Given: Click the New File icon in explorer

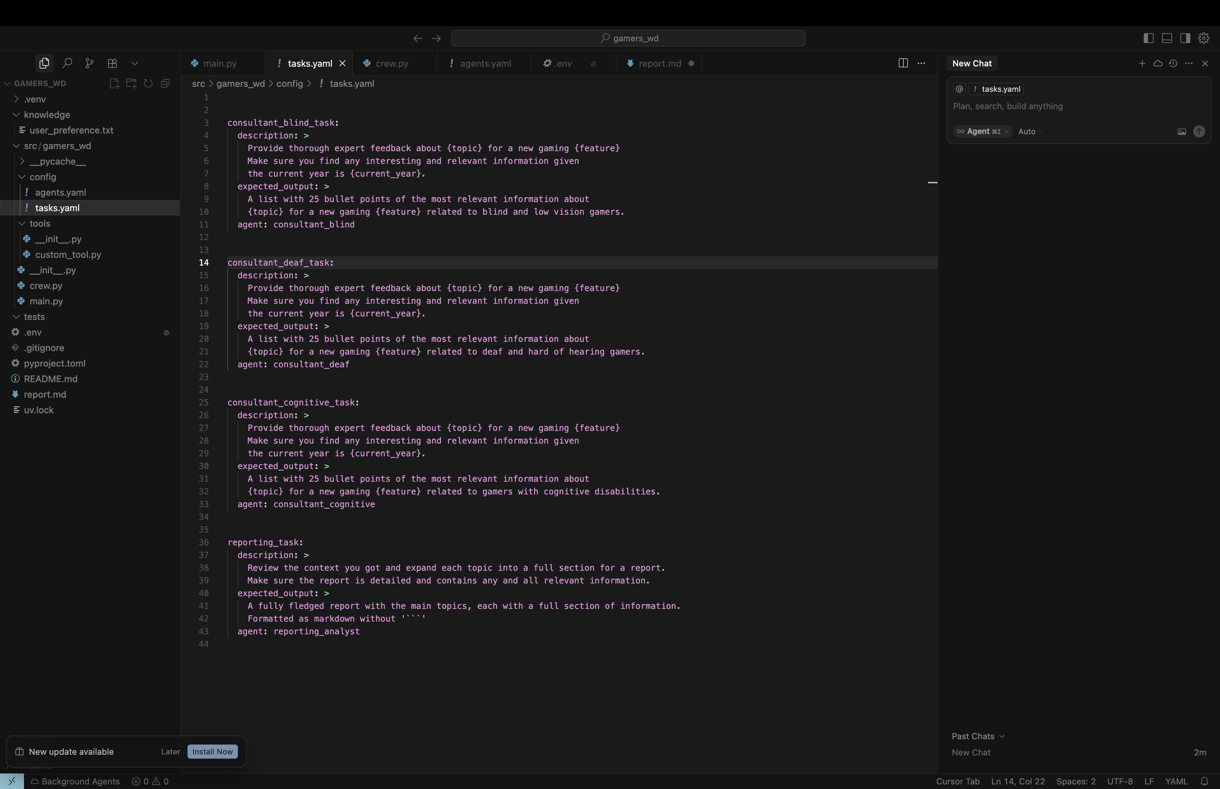Looking at the screenshot, I should tap(114, 83).
